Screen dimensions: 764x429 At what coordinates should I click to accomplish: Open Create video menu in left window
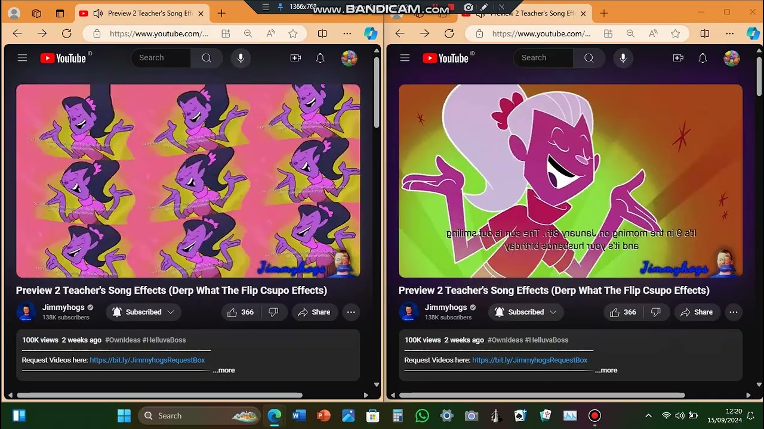pos(295,58)
